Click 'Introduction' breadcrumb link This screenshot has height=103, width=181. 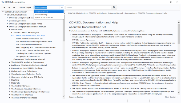130,13
